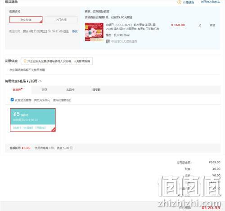The width and height of the screenshot is (225, 211).
Task: Choose 上门自提 pickup option
Action: [61, 20]
